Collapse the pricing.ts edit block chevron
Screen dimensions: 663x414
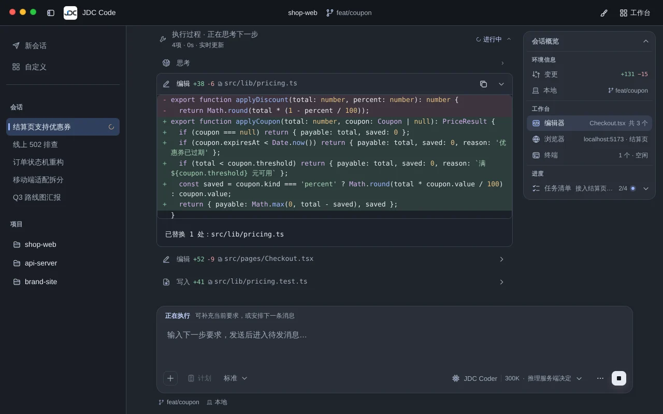501,84
